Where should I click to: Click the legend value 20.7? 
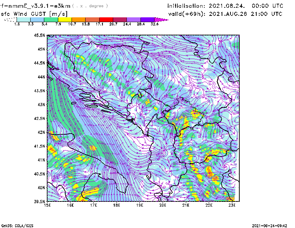[x=113, y=24]
